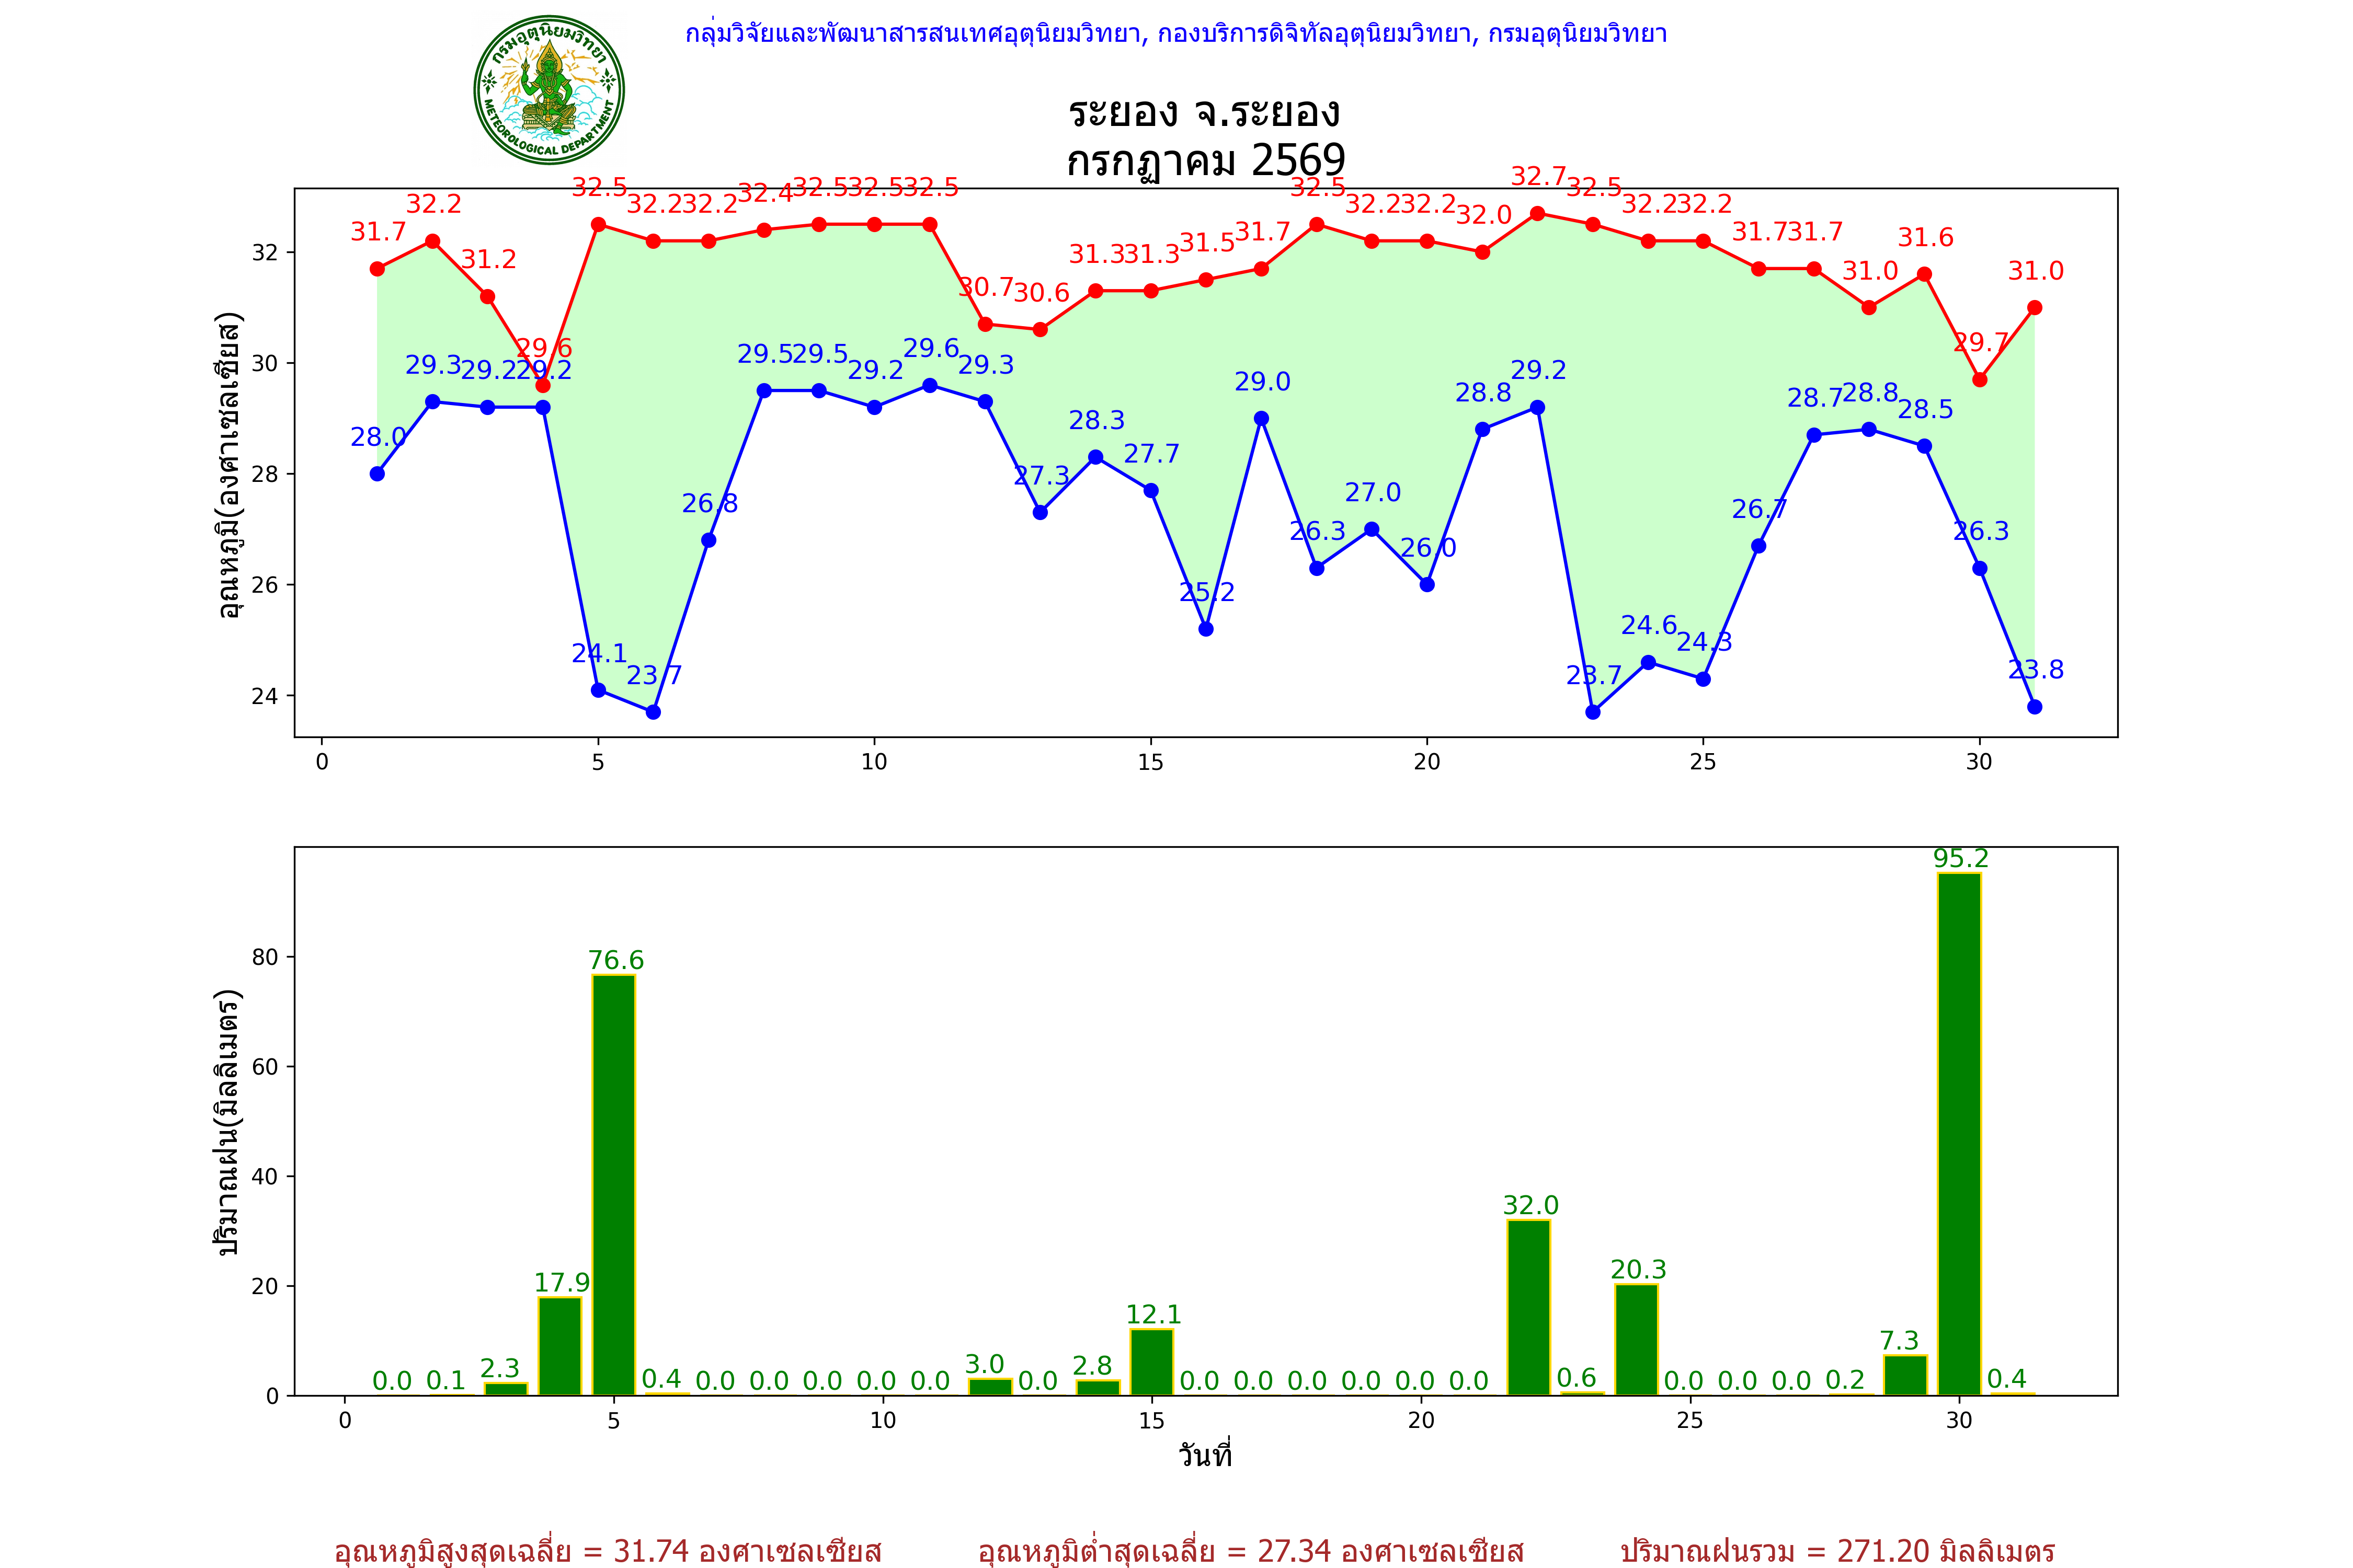
Task: Click the blue minimum temperature label '27.0'
Action: [x=1373, y=492]
